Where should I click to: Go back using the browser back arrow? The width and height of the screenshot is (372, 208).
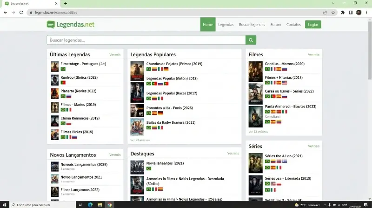(x=6, y=13)
